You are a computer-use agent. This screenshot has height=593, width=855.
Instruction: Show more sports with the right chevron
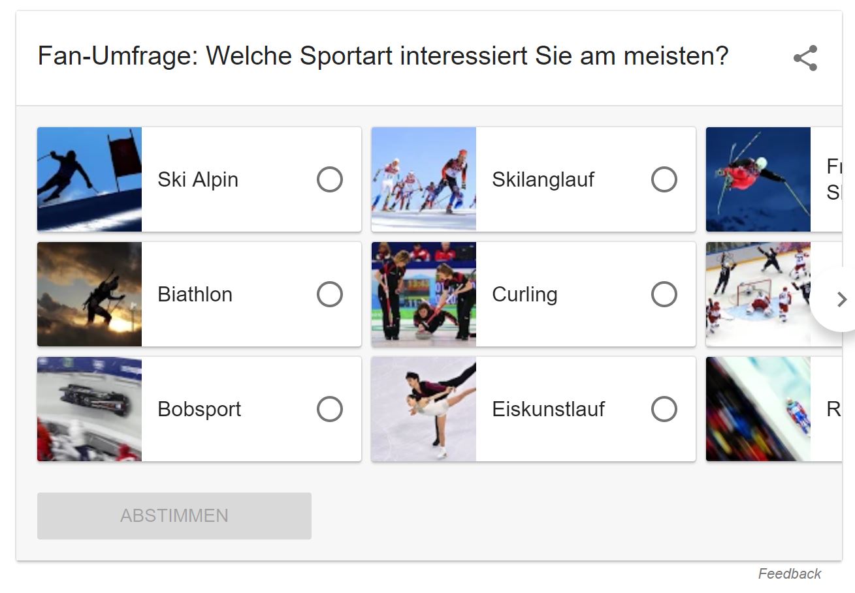click(x=840, y=299)
